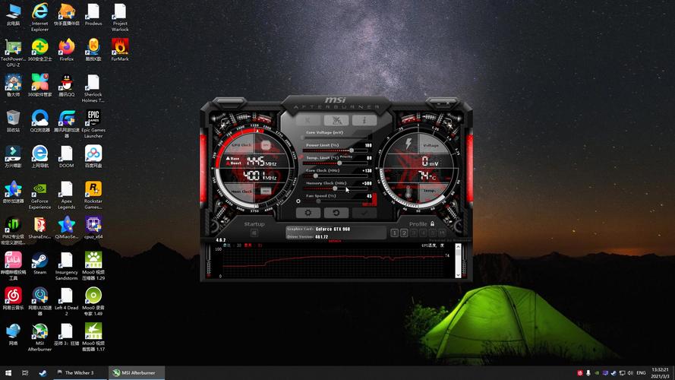The image size is (675, 380).
Task: Select the MSI Afterburner desktop shortcut
Action: click(39, 337)
